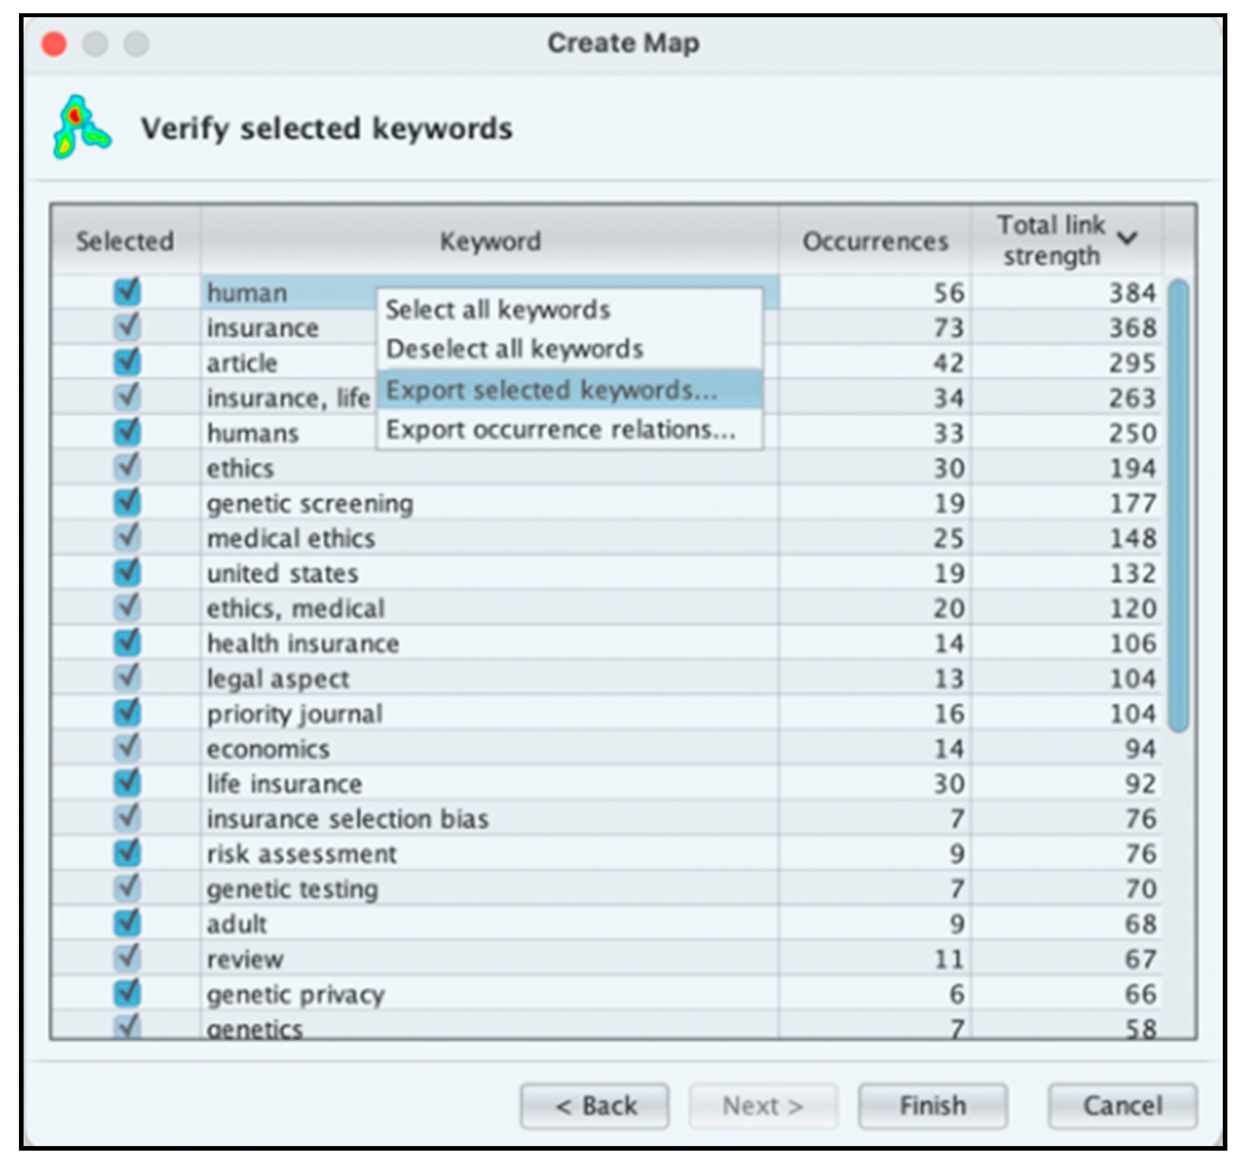Click the red close window button
1236x1161 pixels.
[x=54, y=44]
